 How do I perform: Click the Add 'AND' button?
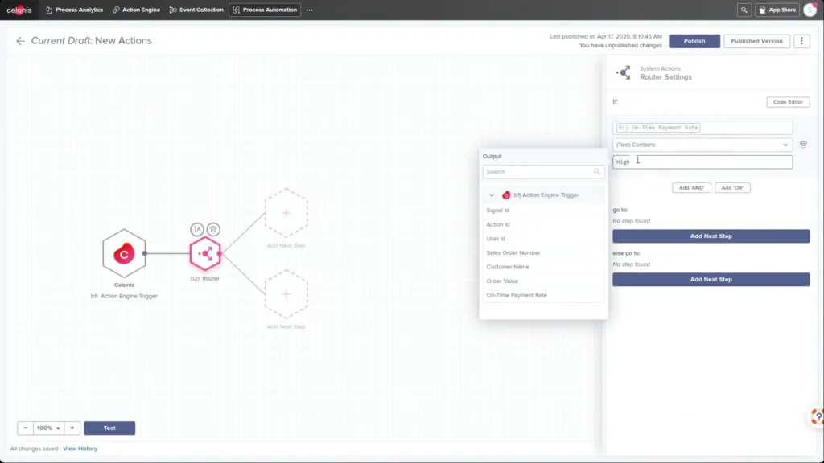point(691,188)
